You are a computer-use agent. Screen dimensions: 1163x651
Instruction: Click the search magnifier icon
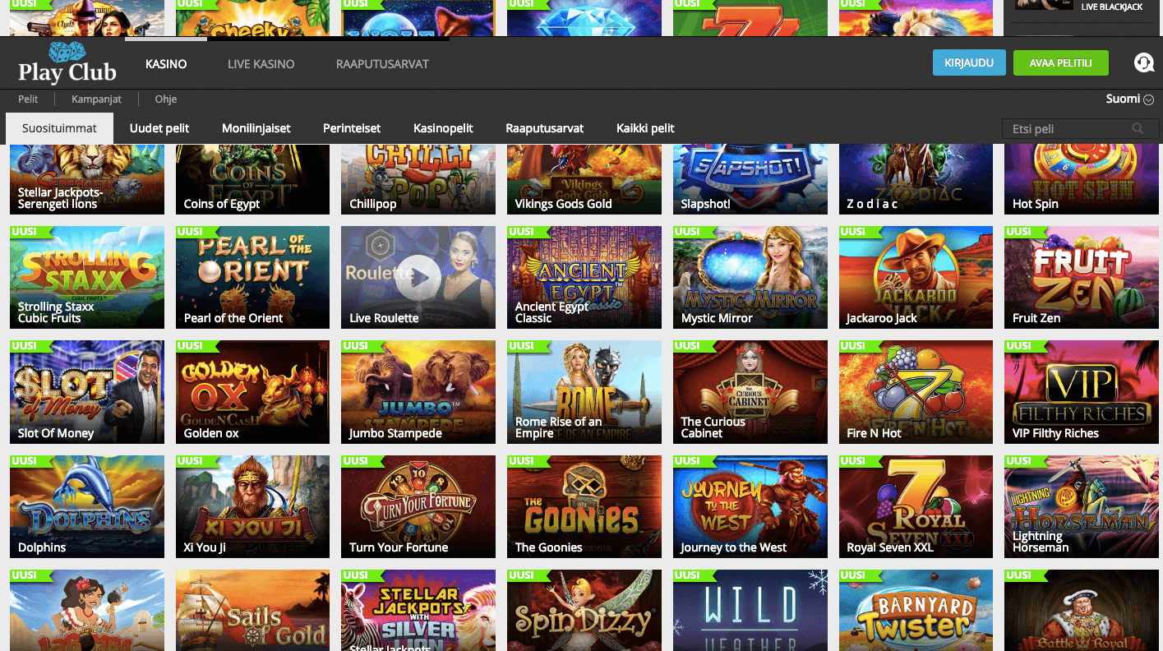click(1138, 129)
